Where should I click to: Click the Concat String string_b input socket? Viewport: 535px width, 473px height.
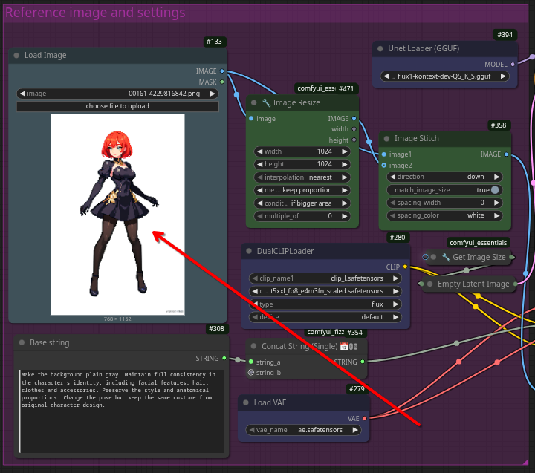pyautogui.click(x=251, y=373)
